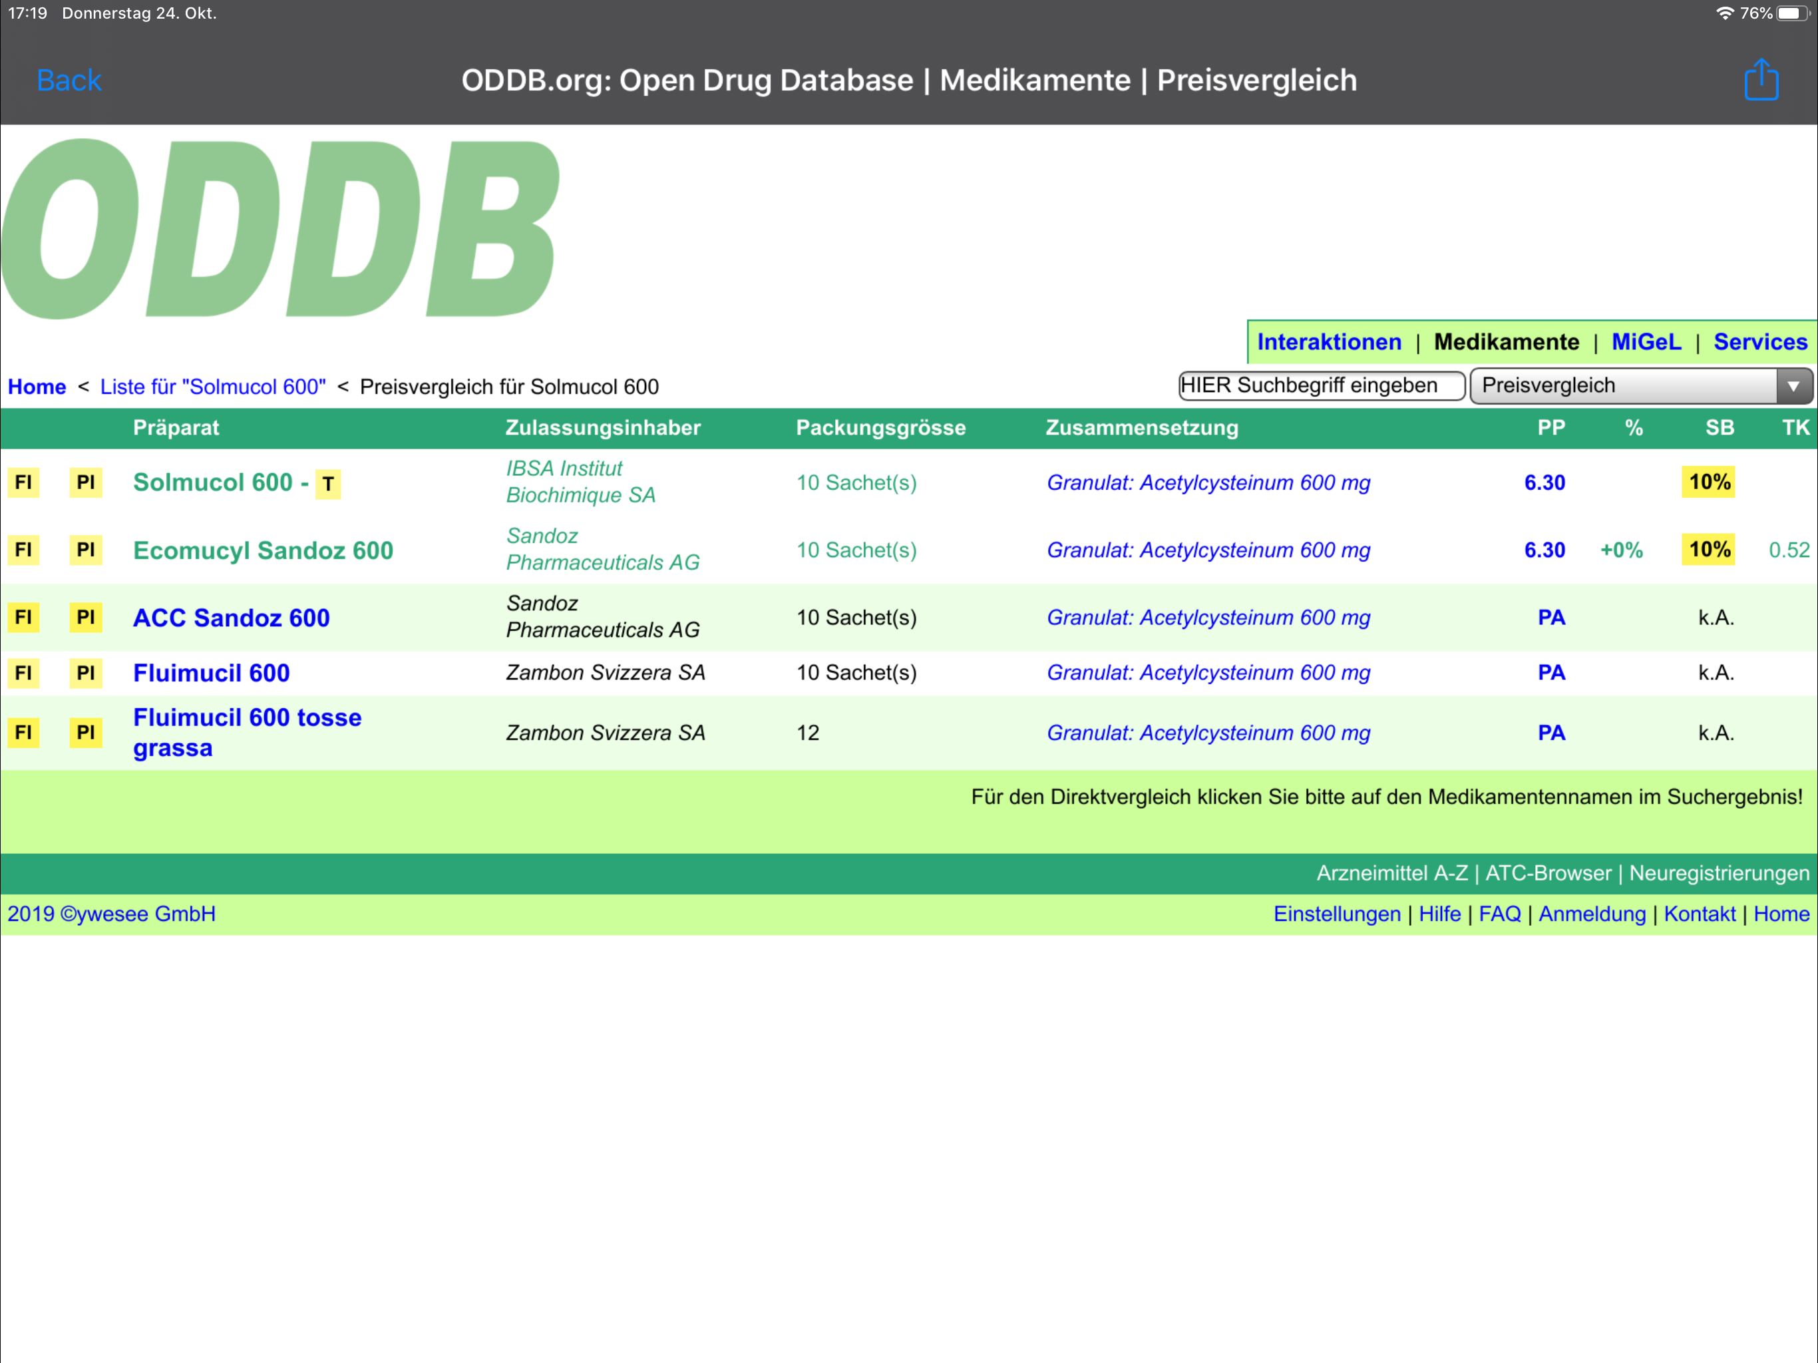Image resolution: width=1818 pixels, height=1363 pixels.
Task: Tap the Wi-Fi status icon
Action: (x=1724, y=13)
